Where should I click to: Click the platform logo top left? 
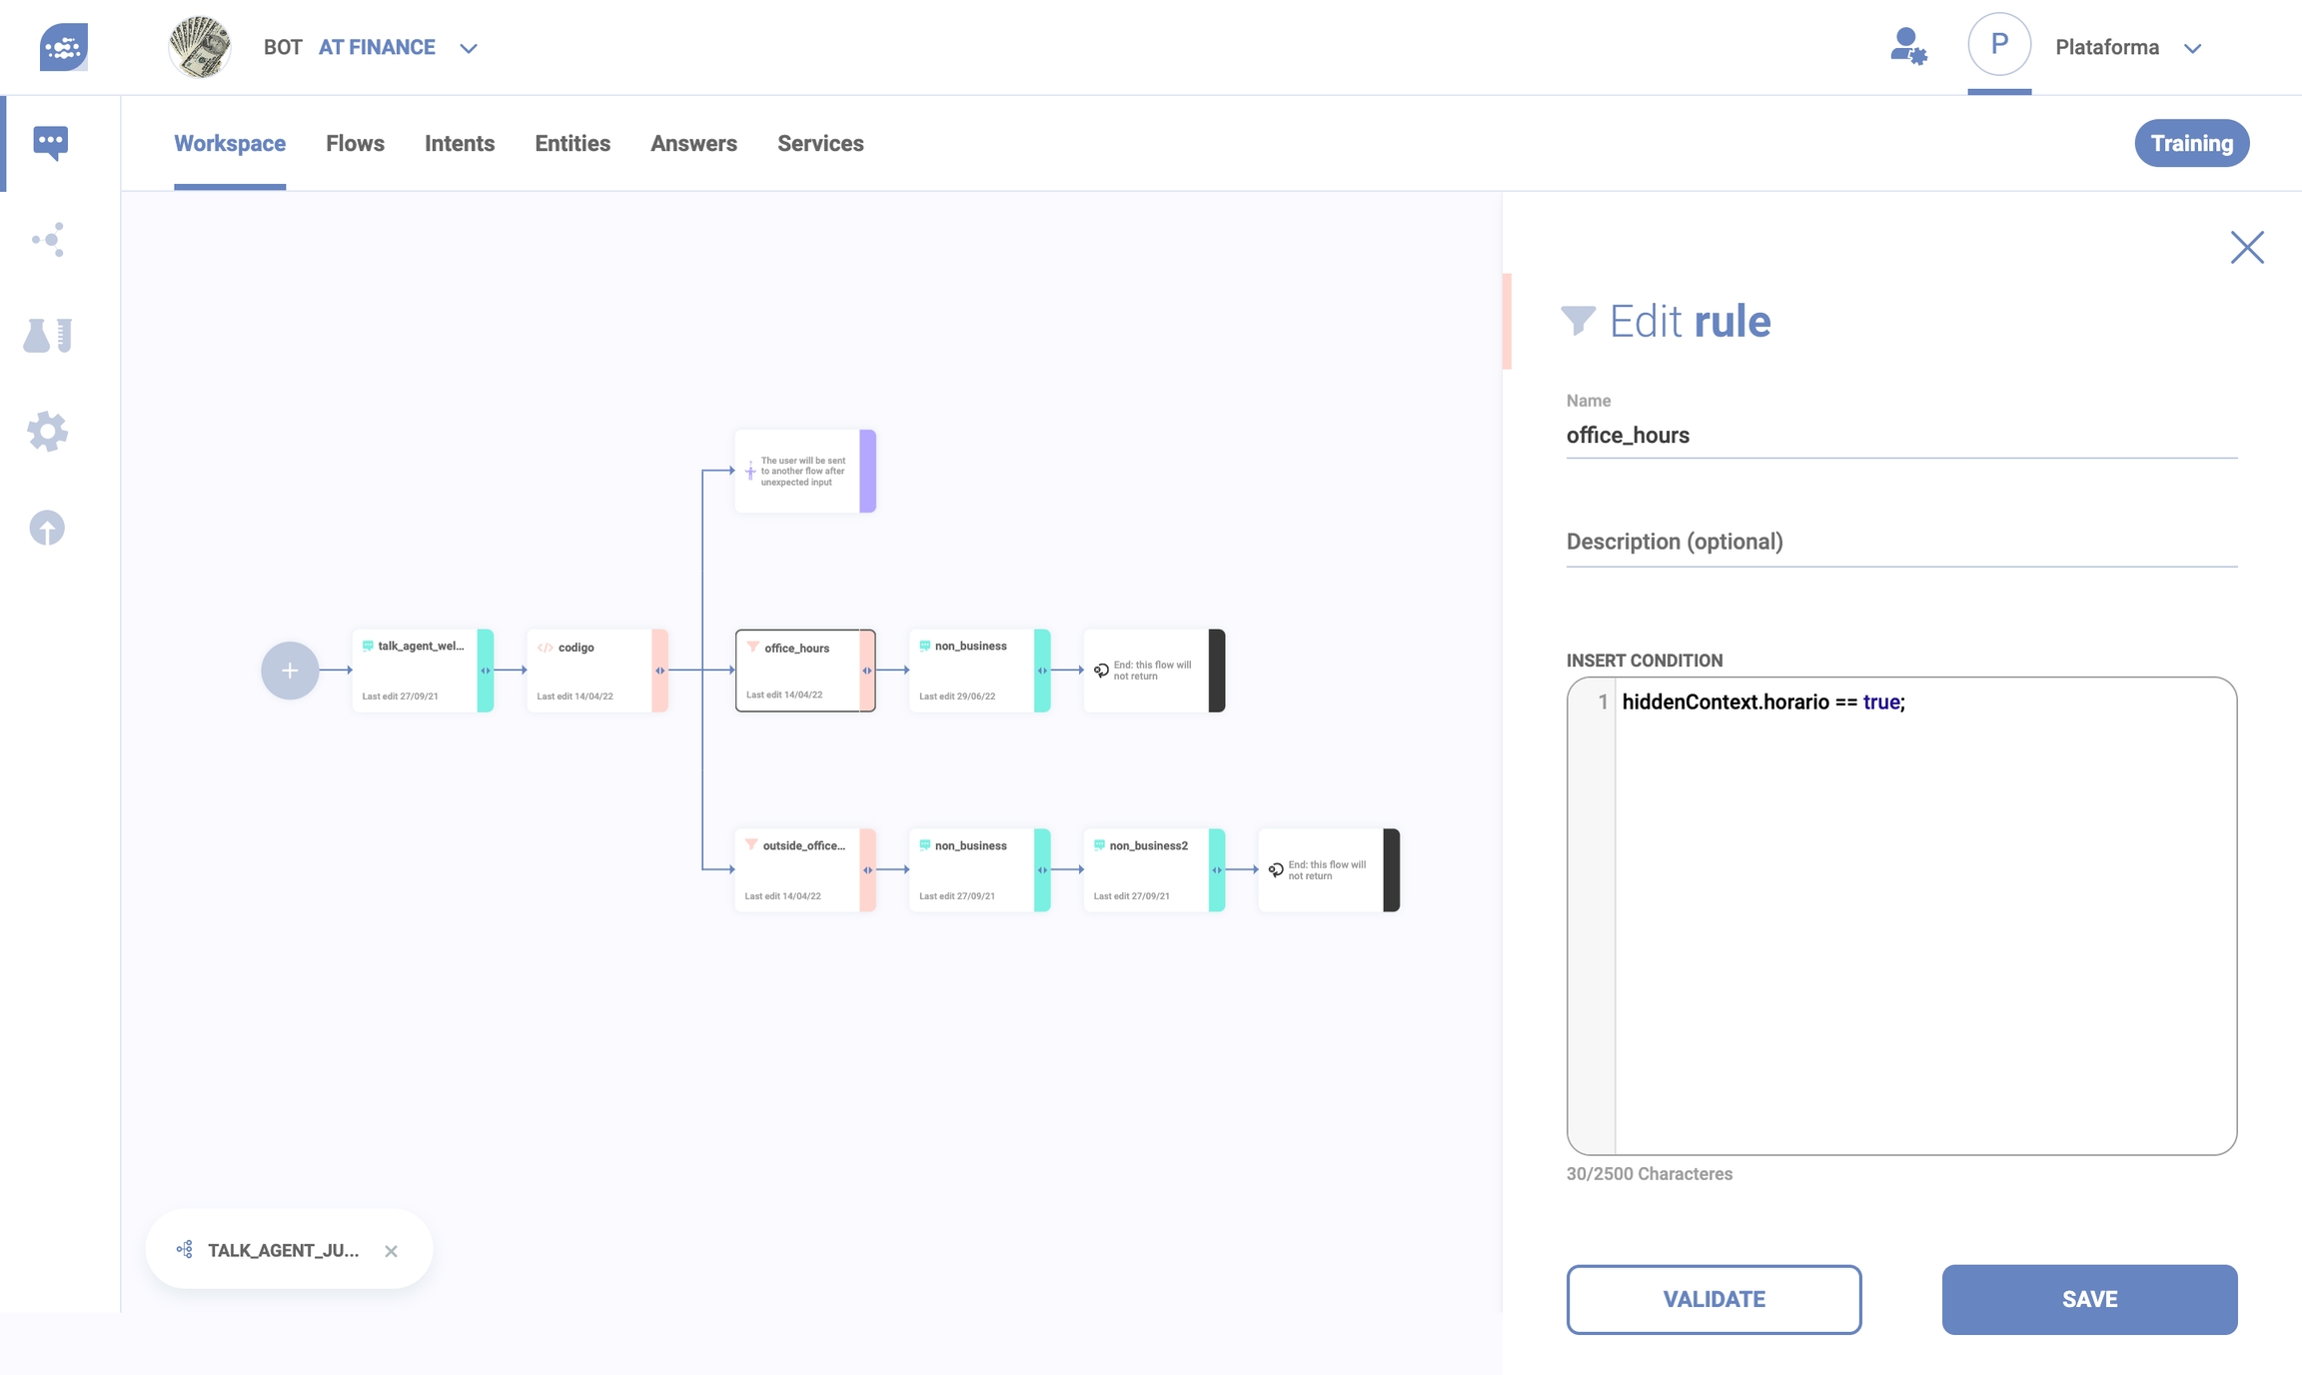coord(64,47)
